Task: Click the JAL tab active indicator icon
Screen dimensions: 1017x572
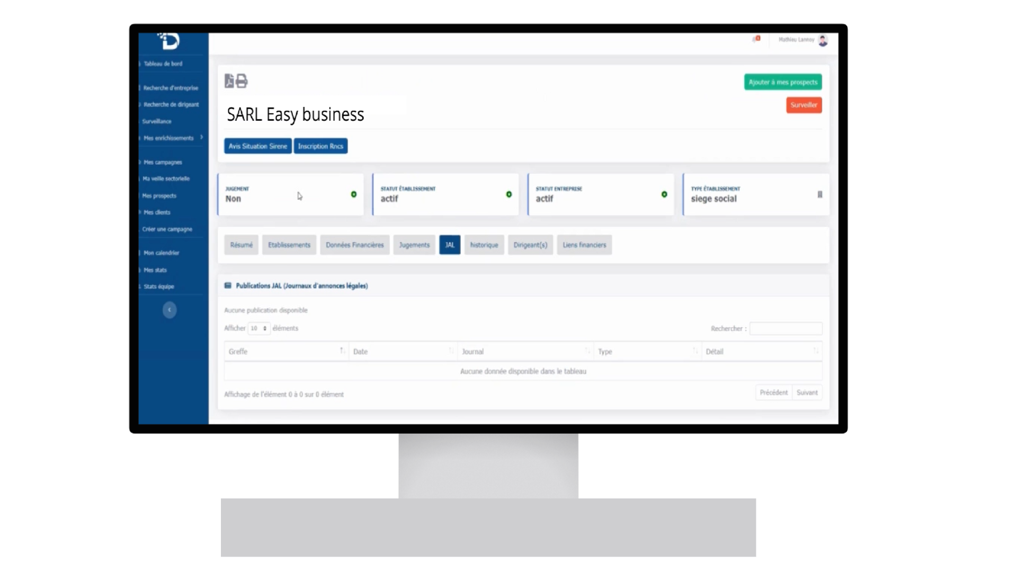Action: click(x=449, y=245)
